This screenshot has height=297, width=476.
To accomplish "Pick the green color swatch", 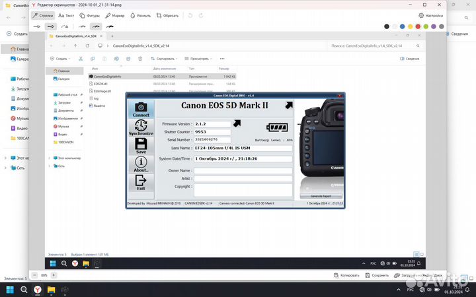I will pyautogui.click(x=426, y=26).
